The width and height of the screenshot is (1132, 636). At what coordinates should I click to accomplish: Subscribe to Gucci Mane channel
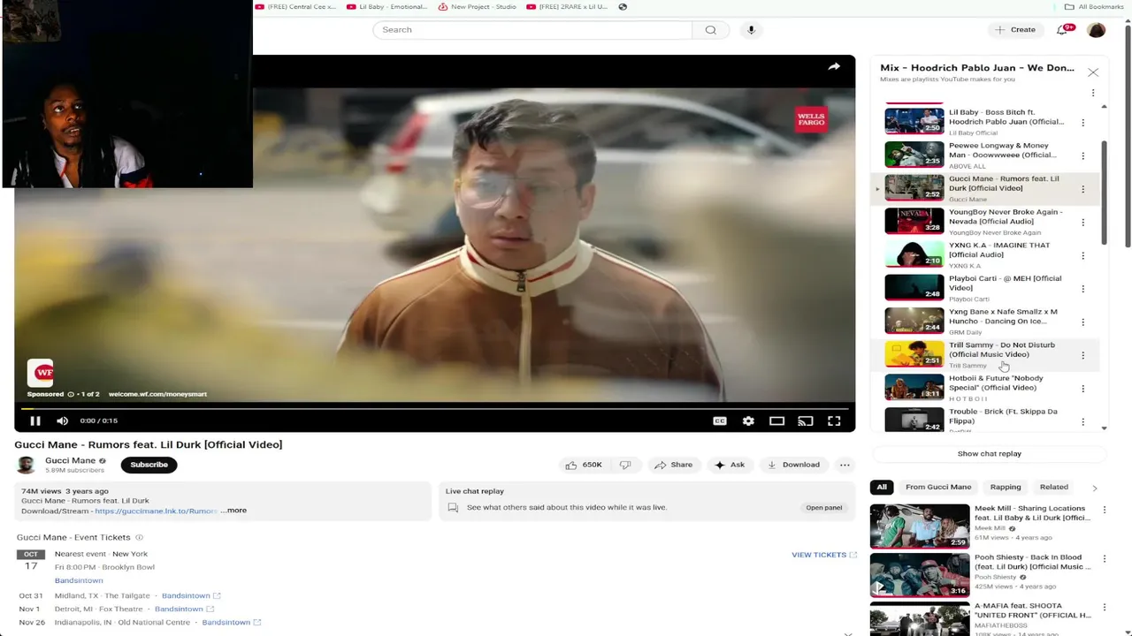[149, 465]
